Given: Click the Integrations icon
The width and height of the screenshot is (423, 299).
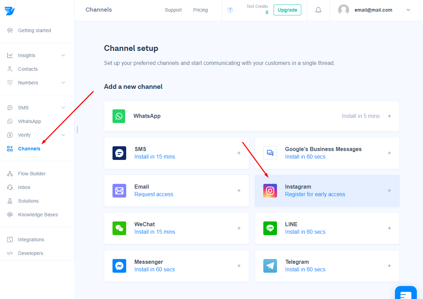Looking at the screenshot, I should pos(10,240).
